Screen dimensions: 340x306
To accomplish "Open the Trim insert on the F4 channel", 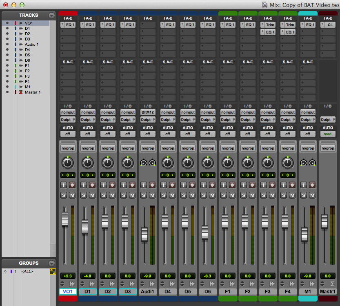I will pos(290,25).
